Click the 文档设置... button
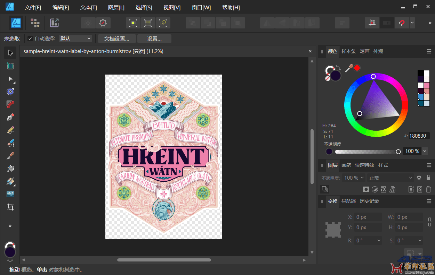The height and width of the screenshot is (275, 435). [x=117, y=38]
